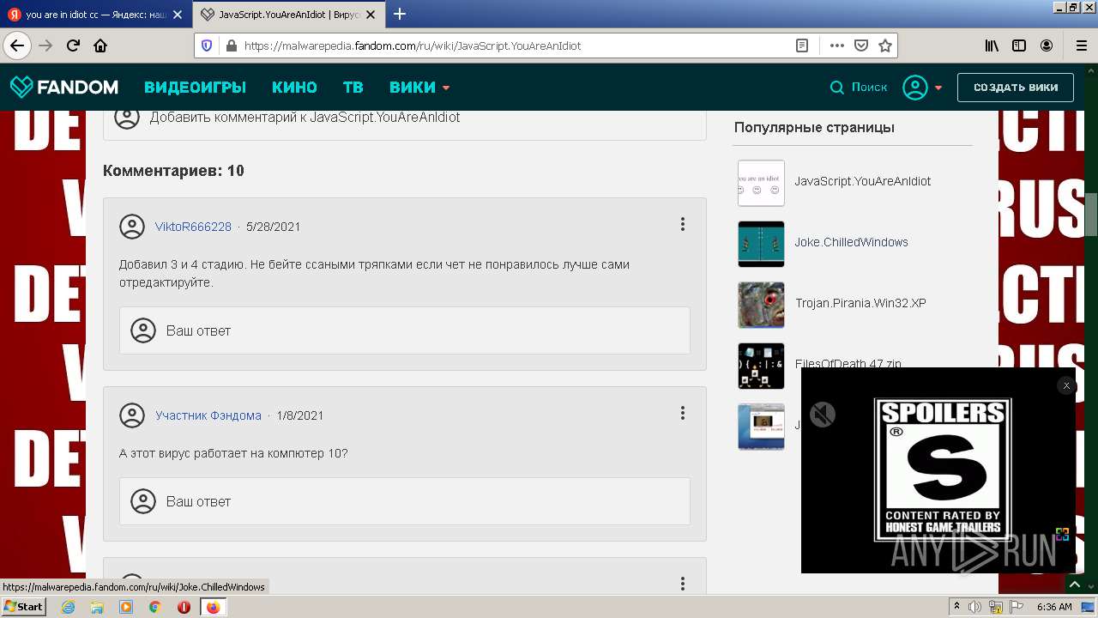Open the Fandom logo homepage
The image size is (1098, 618).
(63, 87)
